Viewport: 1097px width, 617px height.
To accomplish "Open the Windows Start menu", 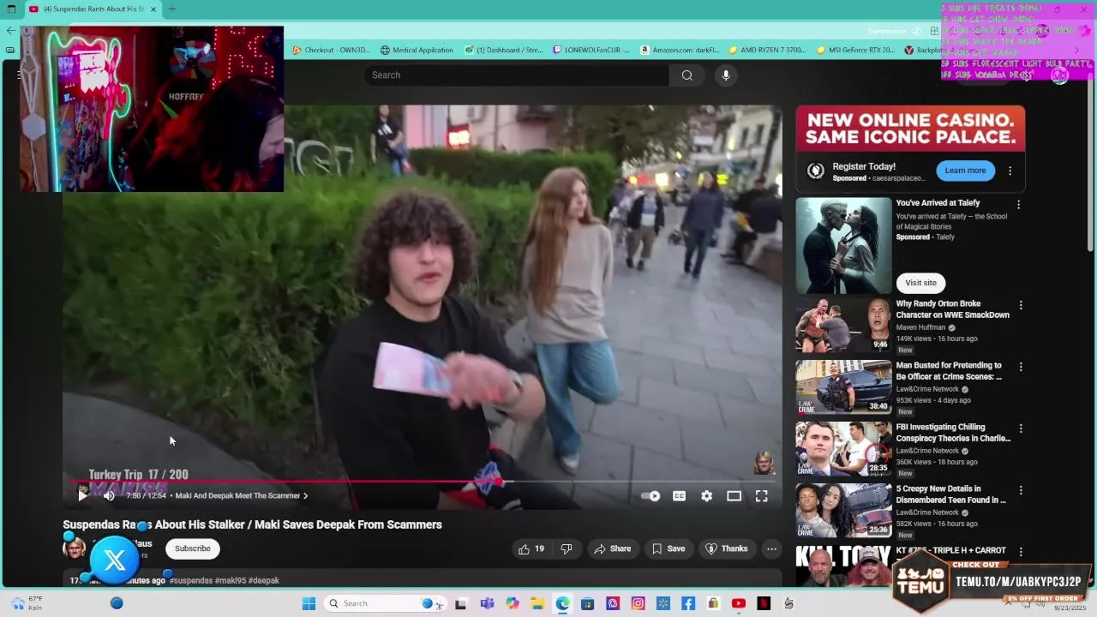I will pyautogui.click(x=309, y=603).
